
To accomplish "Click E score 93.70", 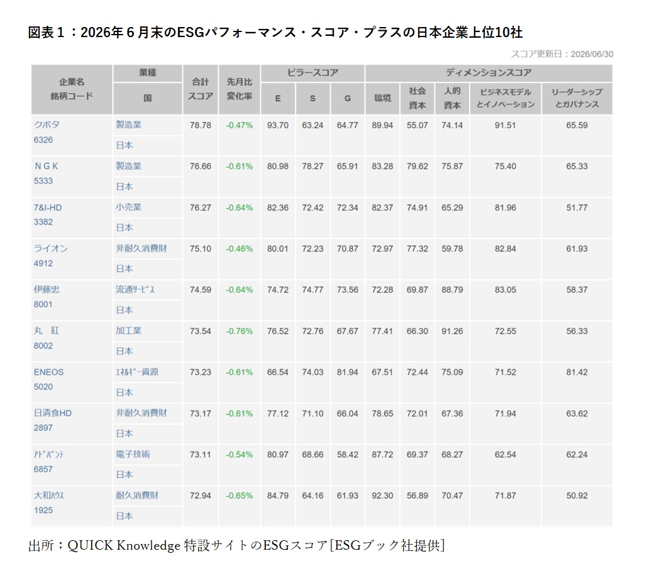I will pos(278,125).
